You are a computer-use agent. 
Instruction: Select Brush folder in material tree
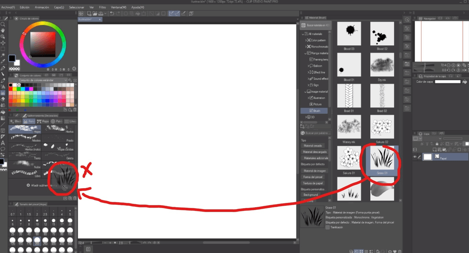314,111
